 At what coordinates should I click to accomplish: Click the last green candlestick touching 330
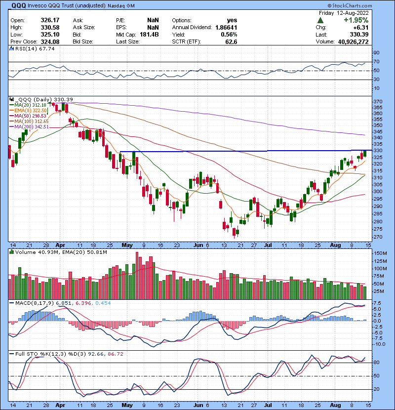click(x=365, y=153)
